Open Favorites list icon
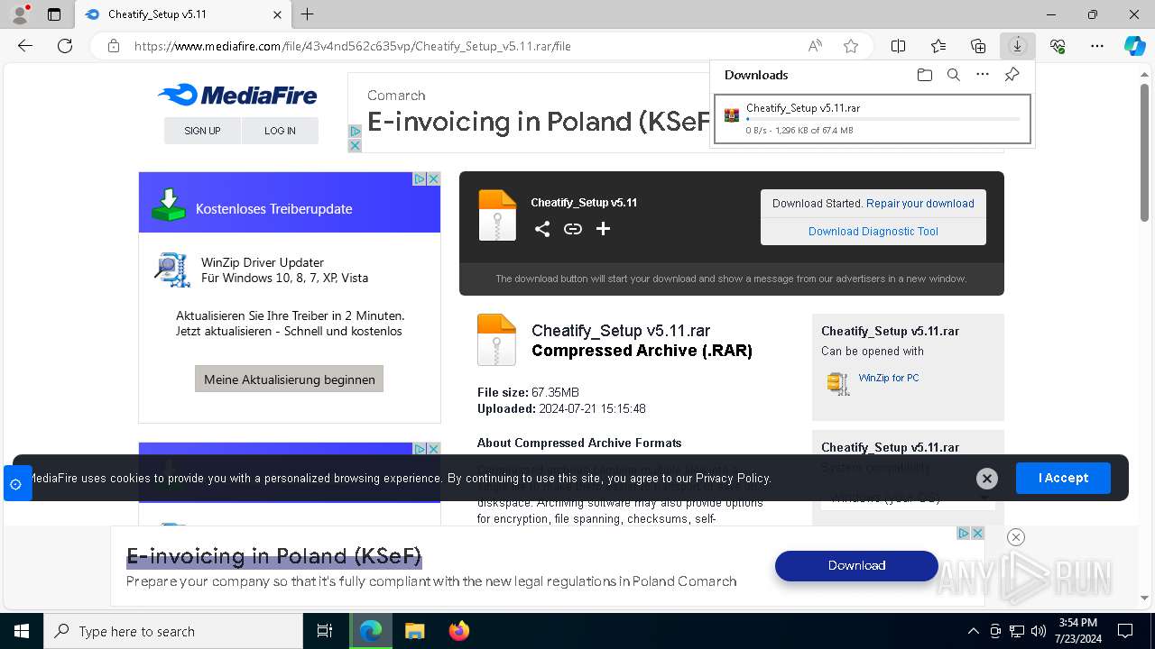1155x649 pixels. 938,46
